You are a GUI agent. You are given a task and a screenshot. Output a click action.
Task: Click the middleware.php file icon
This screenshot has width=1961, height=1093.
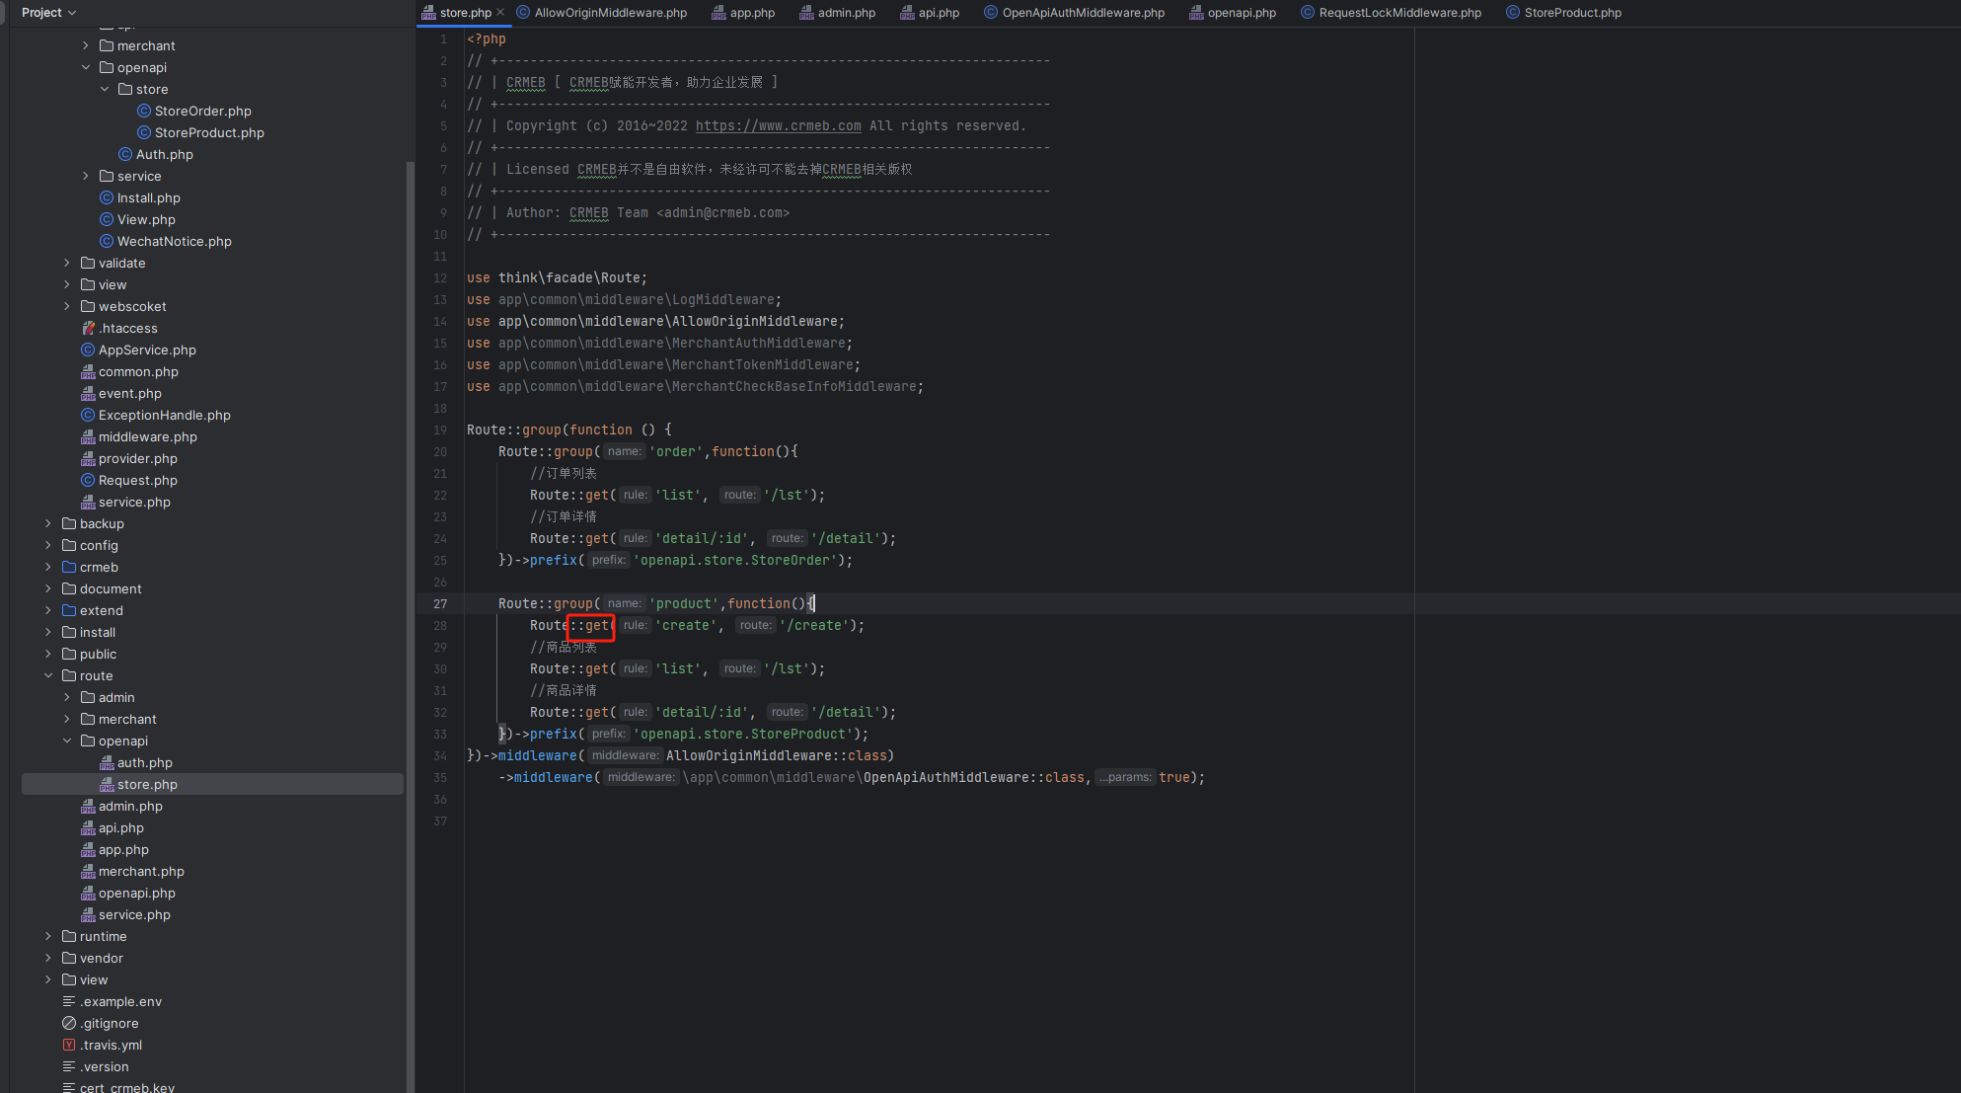pos(88,437)
